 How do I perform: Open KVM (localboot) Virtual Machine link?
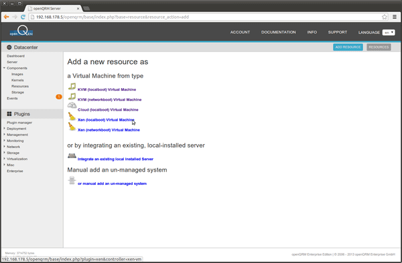(x=107, y=89)
